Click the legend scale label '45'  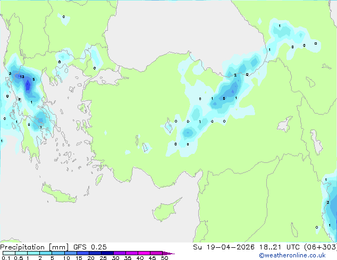152,258
